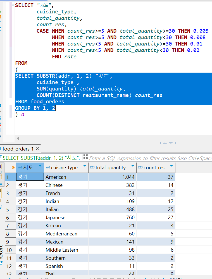212x279 pixels.
Task: Select the Mediterranean cuisine_type cell
Action: [x=66, y=234]
